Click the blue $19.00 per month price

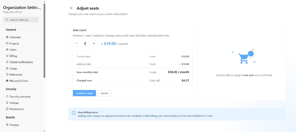(110, 43)
